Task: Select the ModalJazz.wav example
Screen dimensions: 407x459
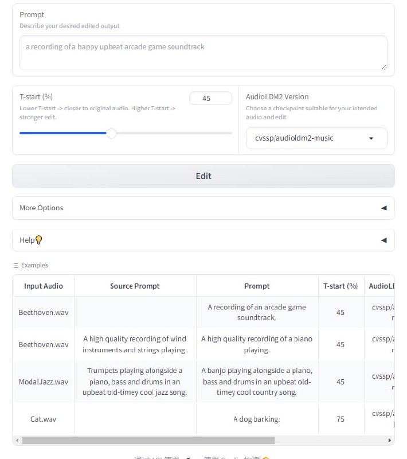Action: [44, 382]
